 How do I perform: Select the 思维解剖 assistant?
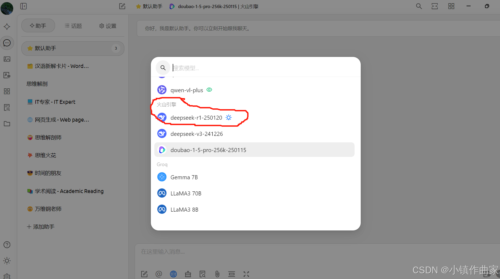click(x=73, y=84)
